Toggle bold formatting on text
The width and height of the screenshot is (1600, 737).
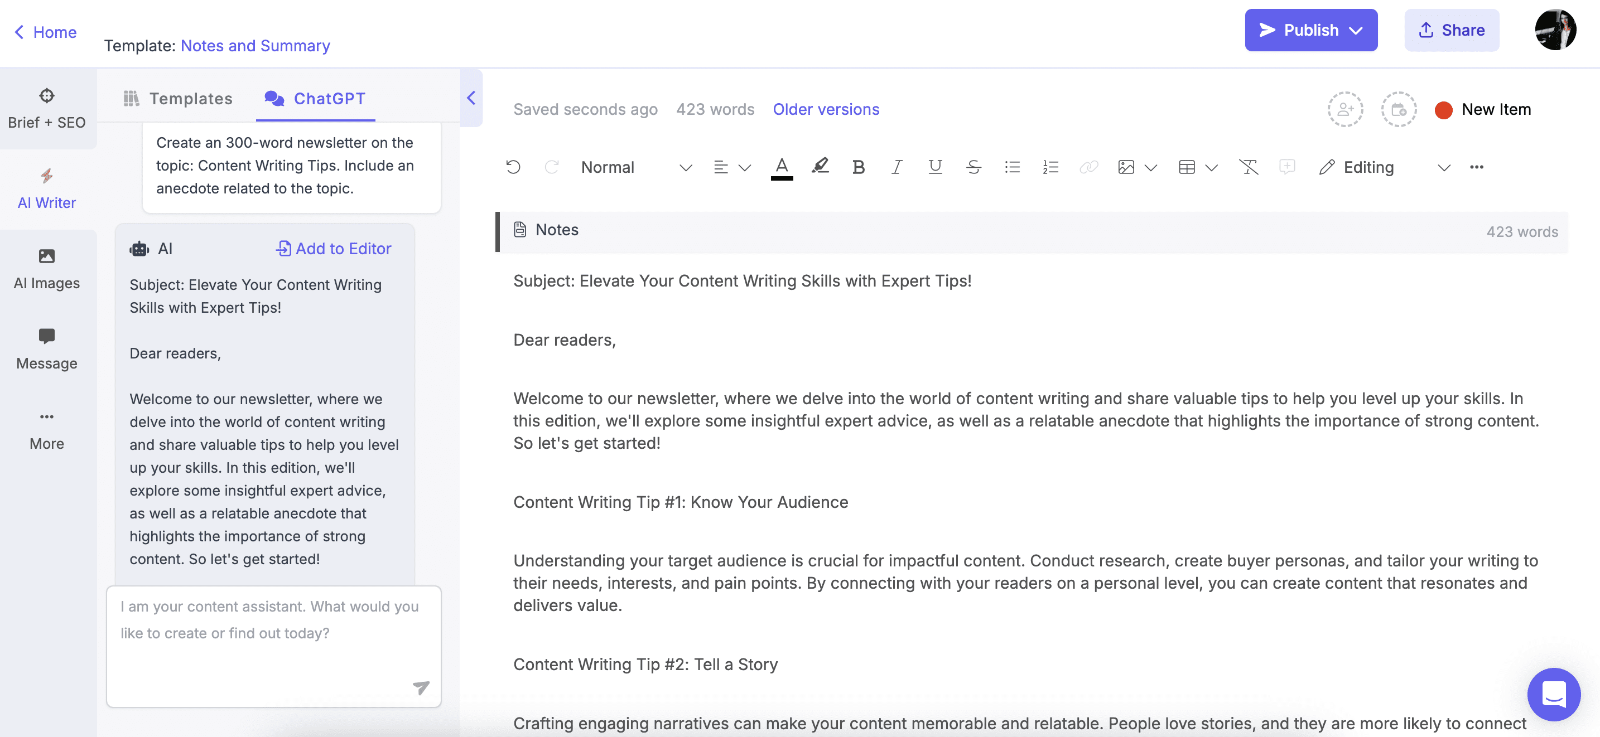click(859, 167)
